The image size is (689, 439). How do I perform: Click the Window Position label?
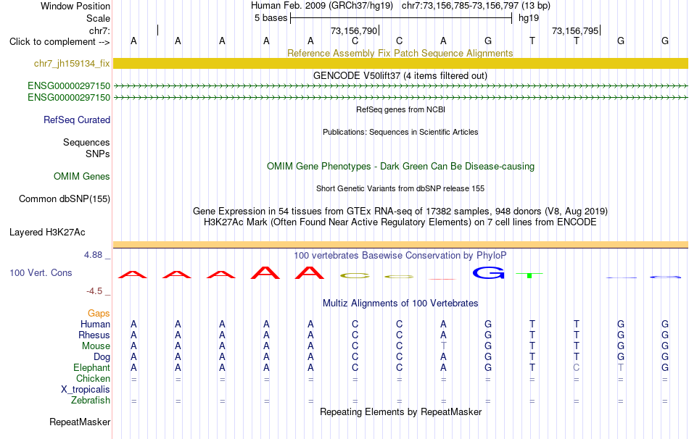pos(75,6)
